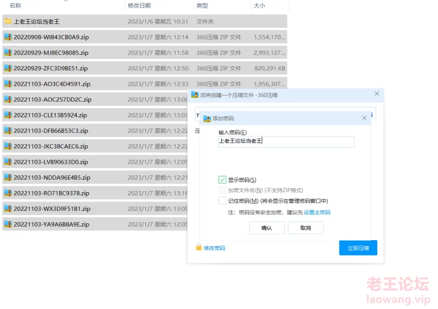
Task: Click zip icon of 20221103-AOC257DD2C.zip
Action: [8, 99]
